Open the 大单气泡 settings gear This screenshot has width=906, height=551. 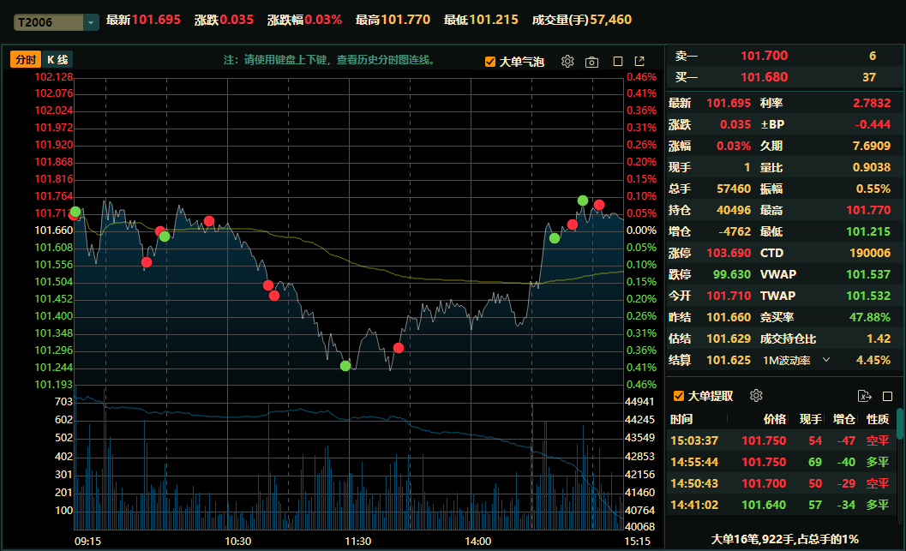pyautogui.click(x=567, y=62)
